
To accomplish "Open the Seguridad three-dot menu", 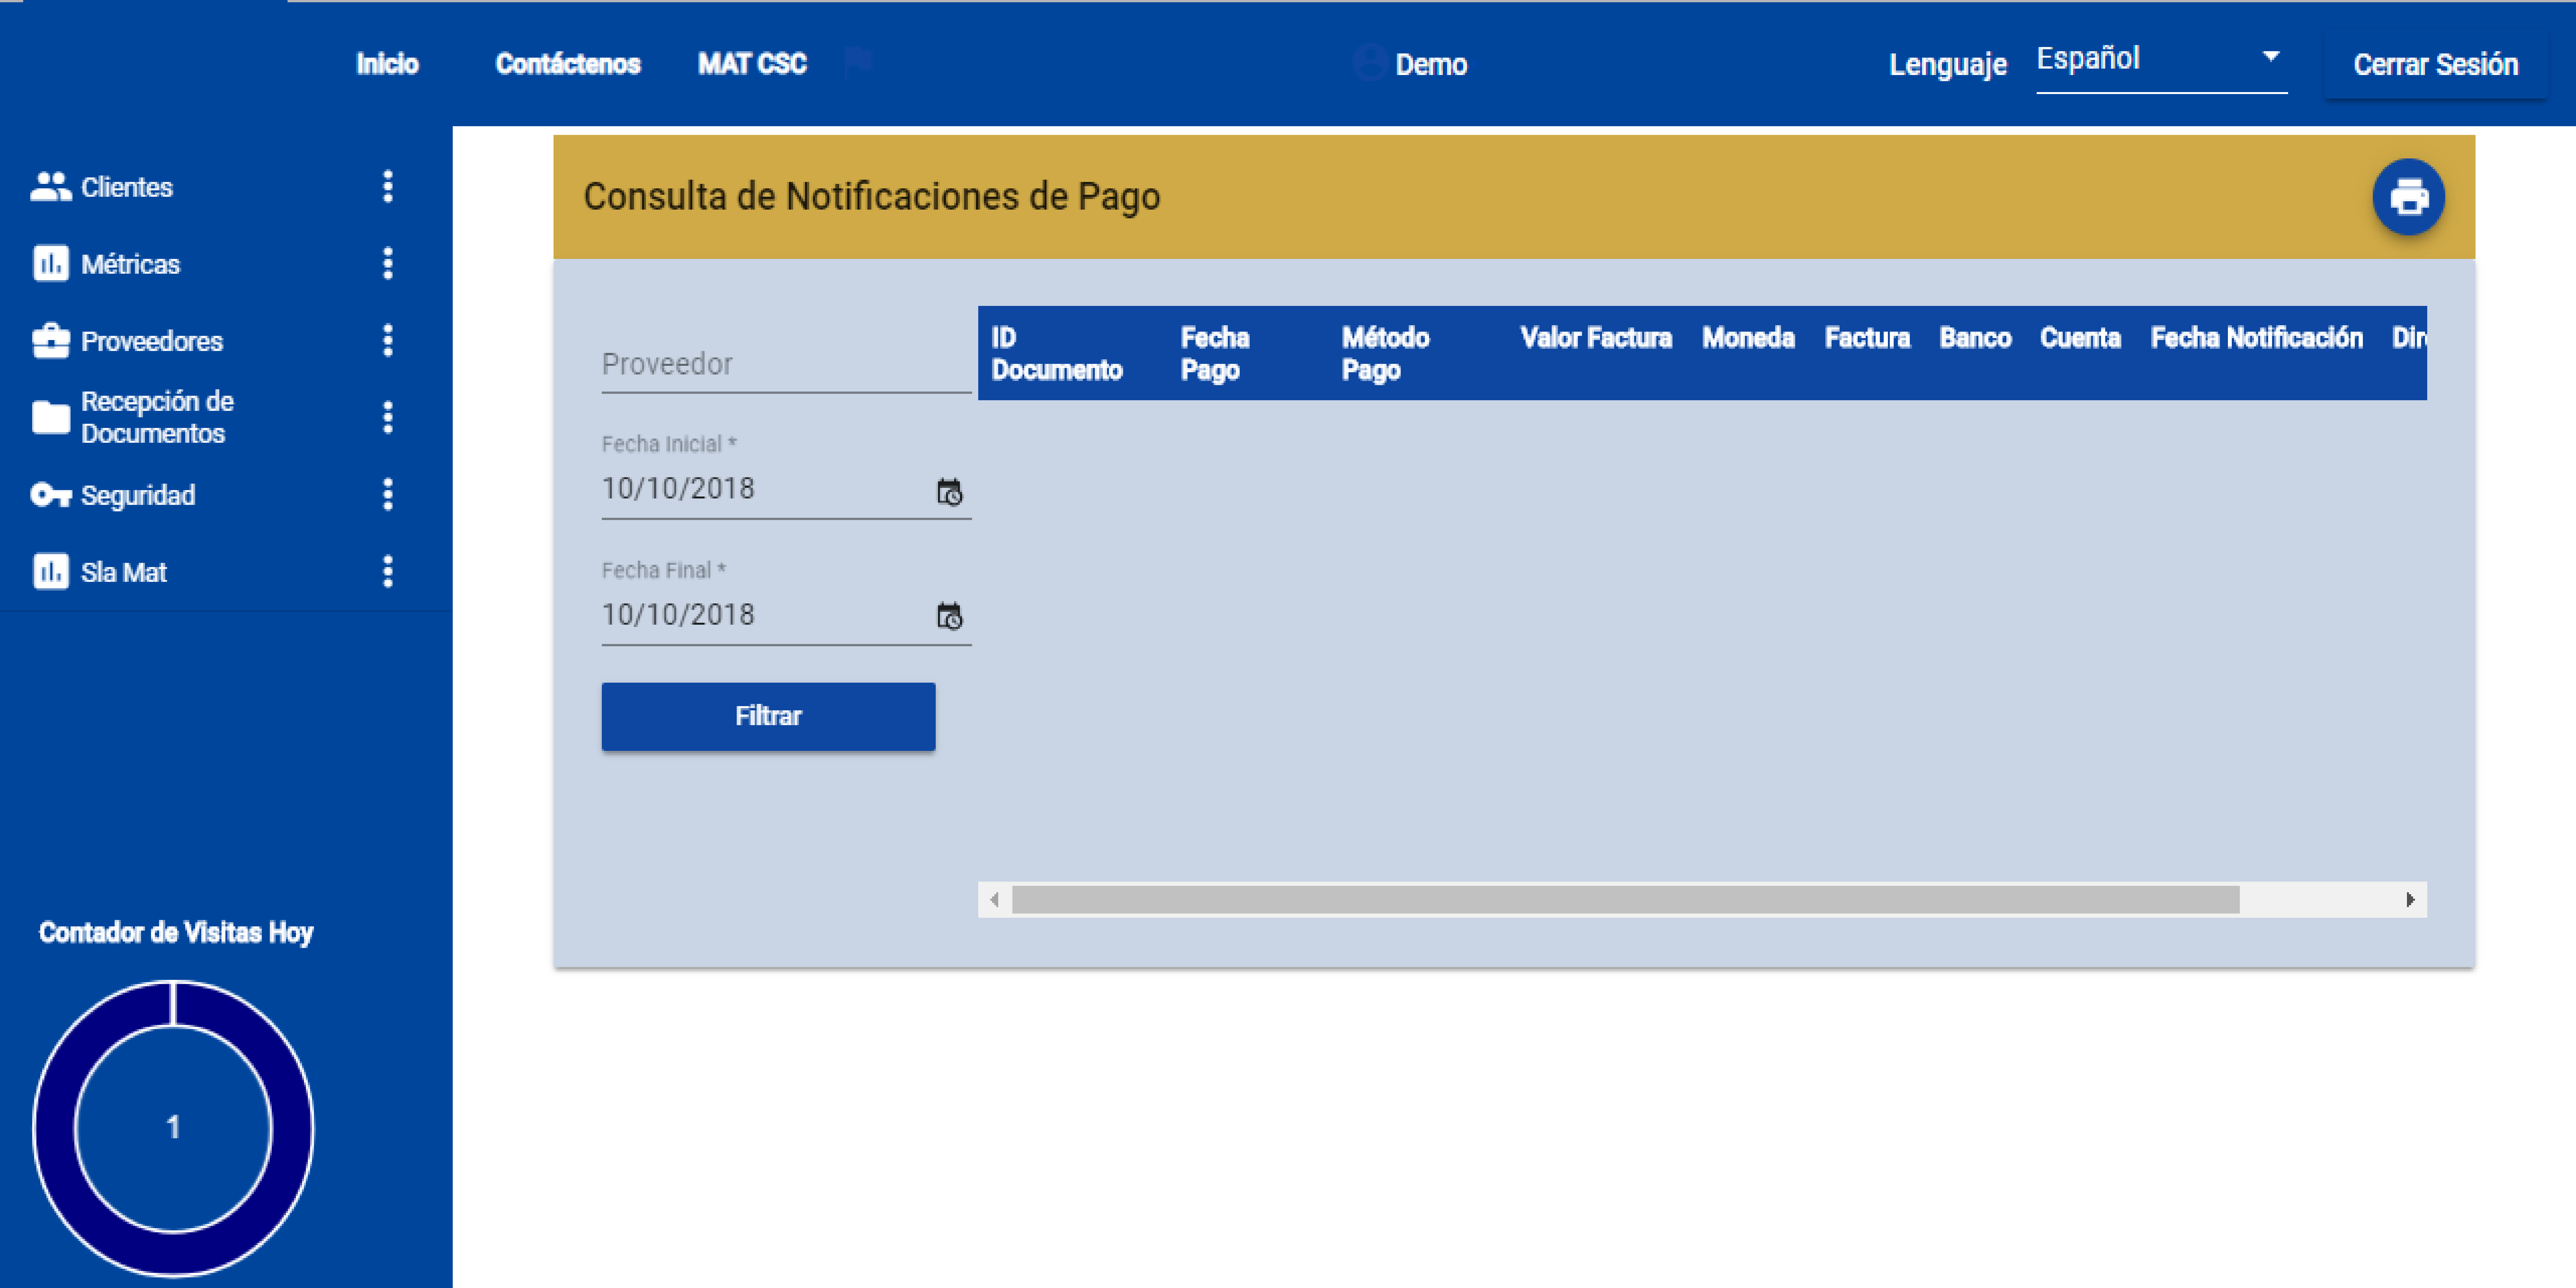I will click(x=388, y=495).
